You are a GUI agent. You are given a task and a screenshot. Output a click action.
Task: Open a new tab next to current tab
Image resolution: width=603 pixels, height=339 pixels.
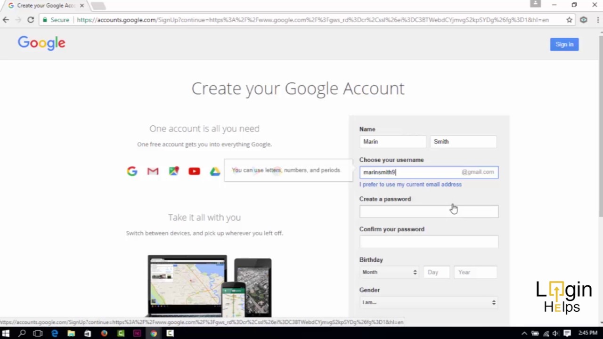tap(98, 6)
